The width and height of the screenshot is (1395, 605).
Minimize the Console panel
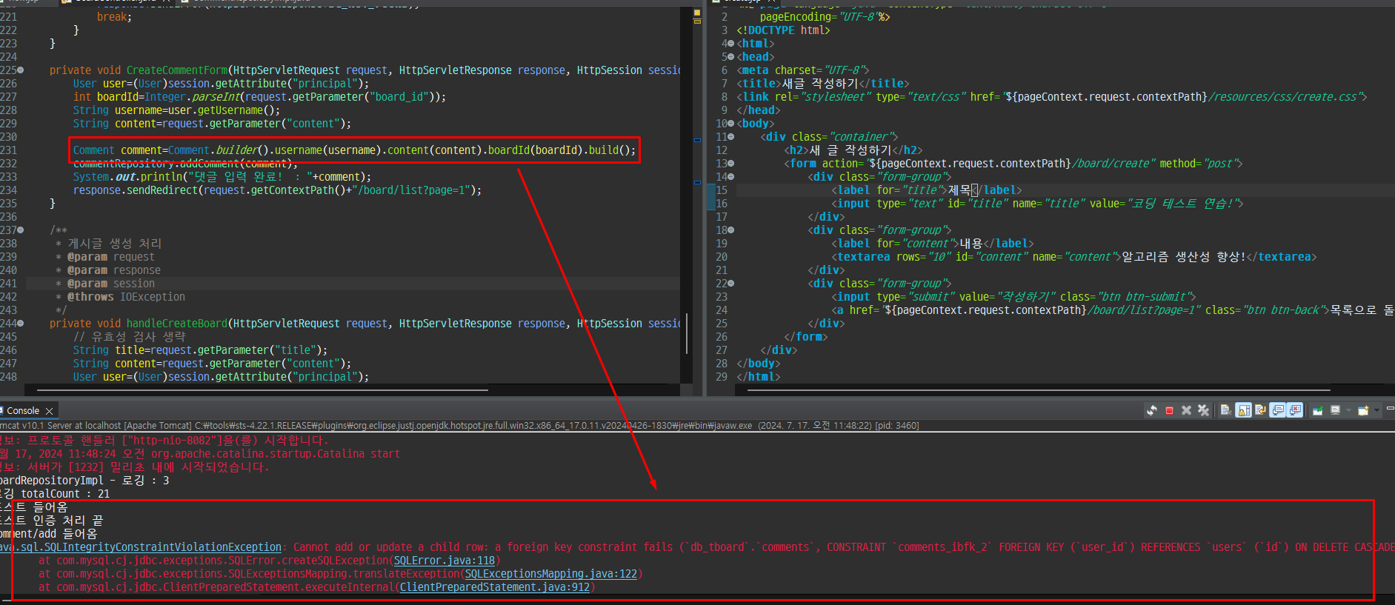(1390, 408)
